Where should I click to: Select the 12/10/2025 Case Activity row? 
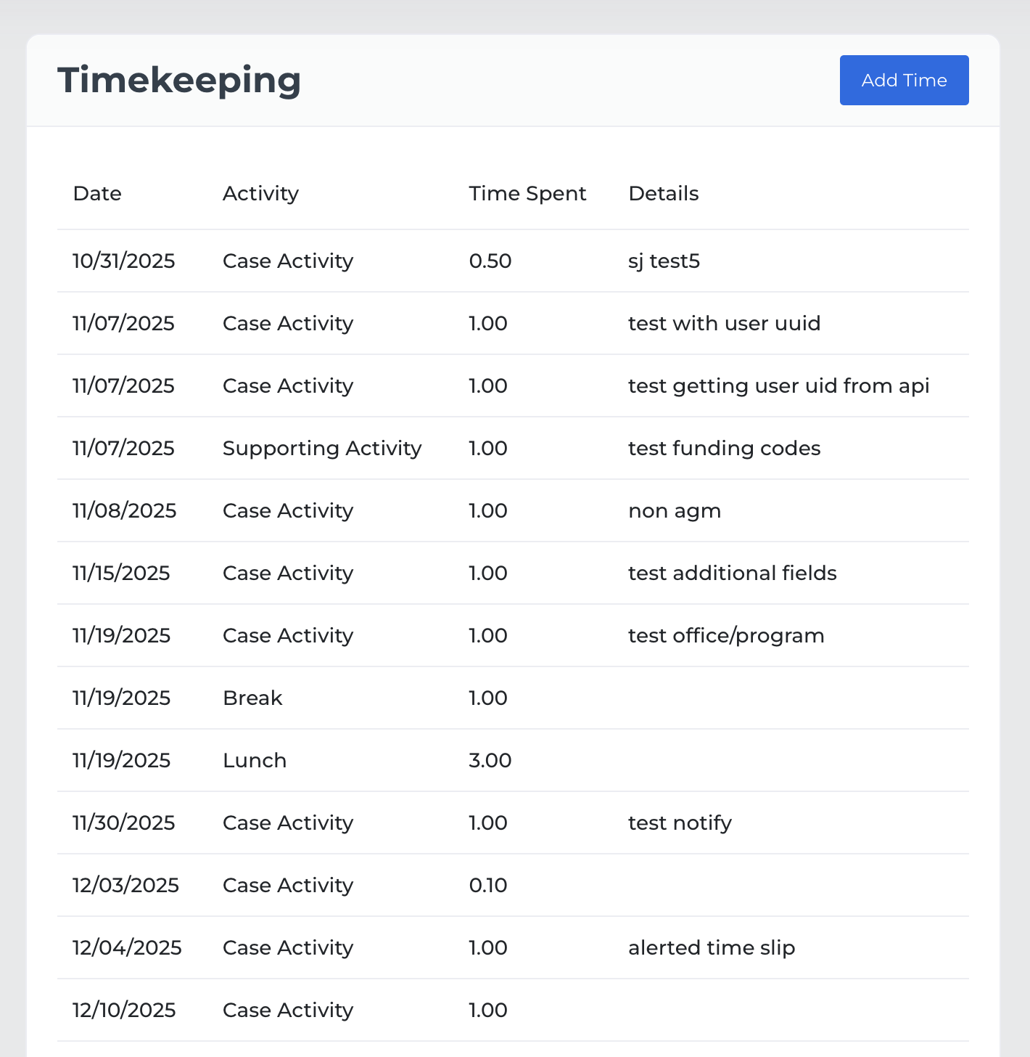coord(513,1011)
